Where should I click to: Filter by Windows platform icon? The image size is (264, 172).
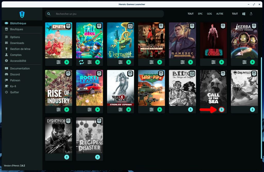click(244, 14)
